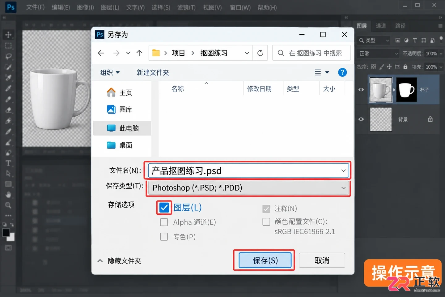This screenshot has height=297, width=445.
Task: Create a folder with 新建文件夹
Action: click(x=153, y=72)
